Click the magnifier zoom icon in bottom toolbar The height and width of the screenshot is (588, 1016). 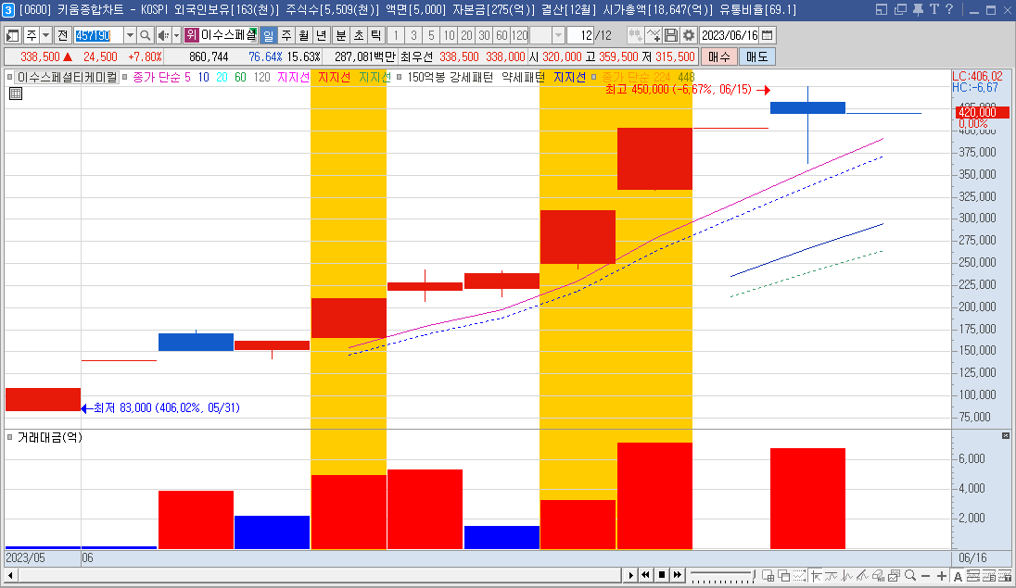910,576
